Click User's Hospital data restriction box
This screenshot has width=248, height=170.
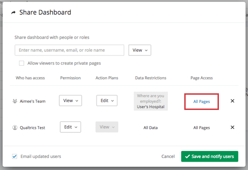[151, 101]
